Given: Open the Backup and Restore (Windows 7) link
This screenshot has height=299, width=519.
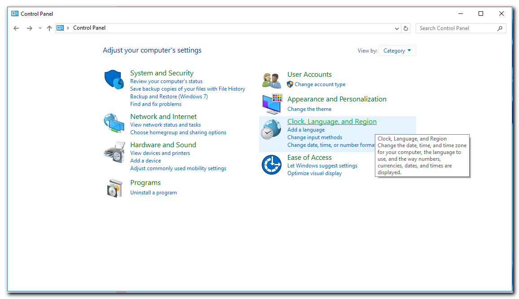Looking at the screenshot, I should (169, 97).
